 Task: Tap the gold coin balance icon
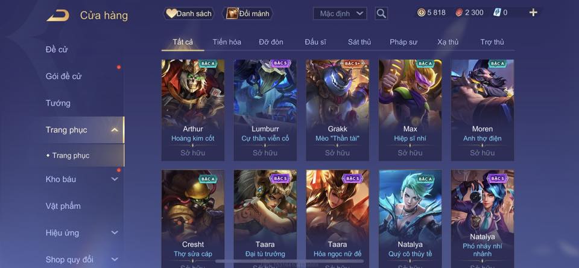[421, 13]
